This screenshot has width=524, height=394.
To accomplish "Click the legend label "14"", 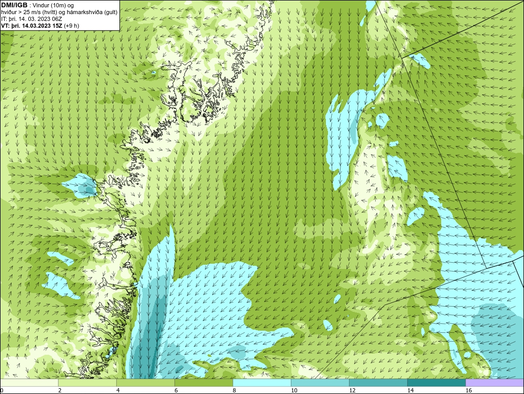I will (x=410, y=390).
